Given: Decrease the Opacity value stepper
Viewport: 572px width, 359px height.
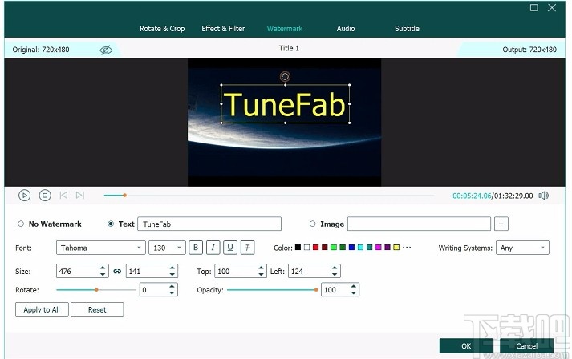Looking at the screenshot, I should pos(354,293).
